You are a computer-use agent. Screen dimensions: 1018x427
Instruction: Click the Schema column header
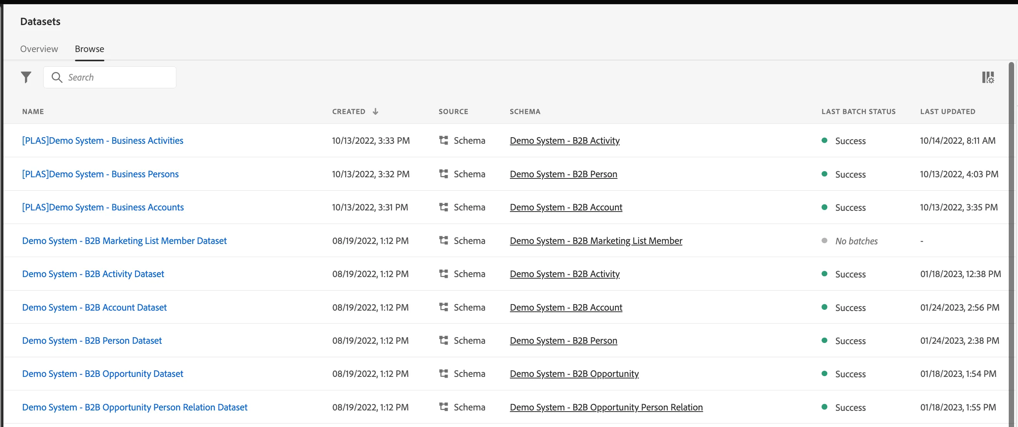pos(525,111)
